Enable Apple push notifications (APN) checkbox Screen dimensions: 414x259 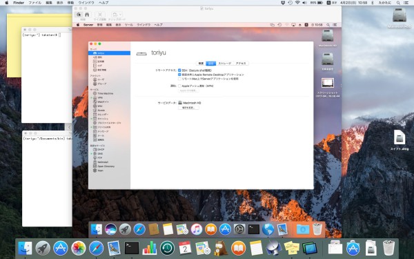[x=179, y=86]
